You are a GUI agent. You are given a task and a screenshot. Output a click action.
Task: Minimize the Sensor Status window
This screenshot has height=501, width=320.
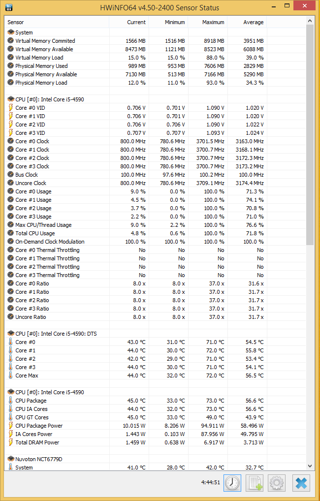tap(274, 6)
